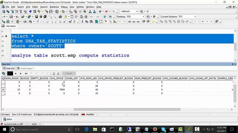Click the Abc initial caps icon
Screen dimensions: 238x133
(138, 21)
